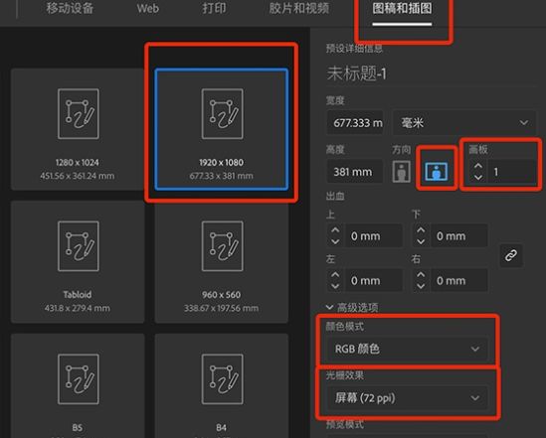The image size is (546, 438).
Task: Click the document icon in 1920 x 1080 card
Action: (223, 114)
